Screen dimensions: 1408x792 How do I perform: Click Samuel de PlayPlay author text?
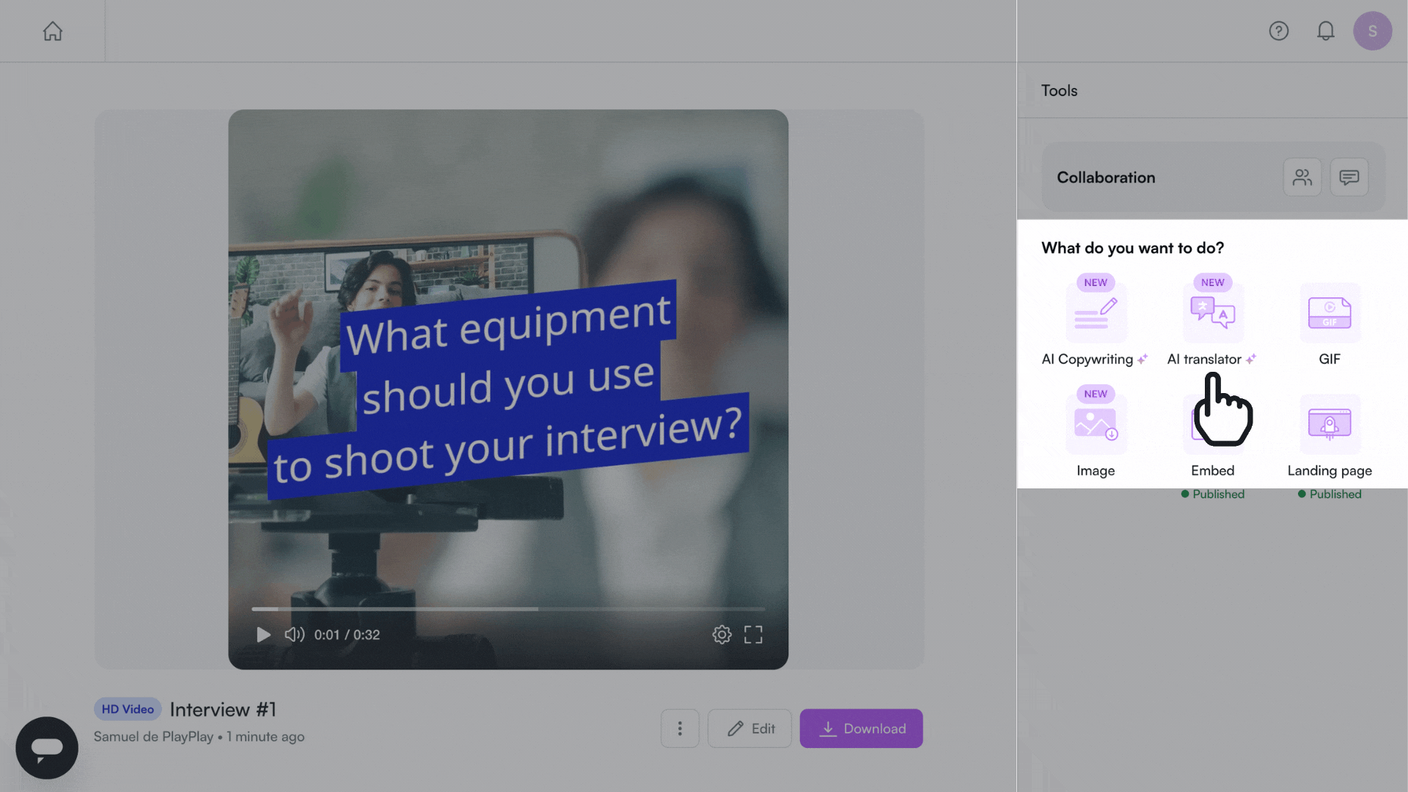coord(153,736)
